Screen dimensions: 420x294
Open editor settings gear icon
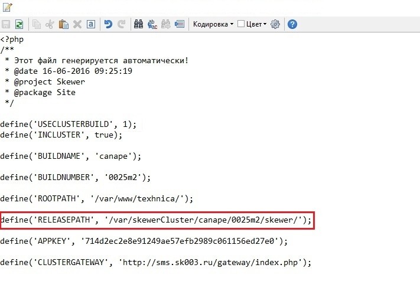click(275, 24)
